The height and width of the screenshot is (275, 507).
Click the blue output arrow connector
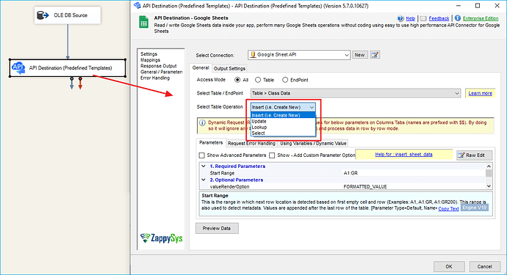point(72,84)
